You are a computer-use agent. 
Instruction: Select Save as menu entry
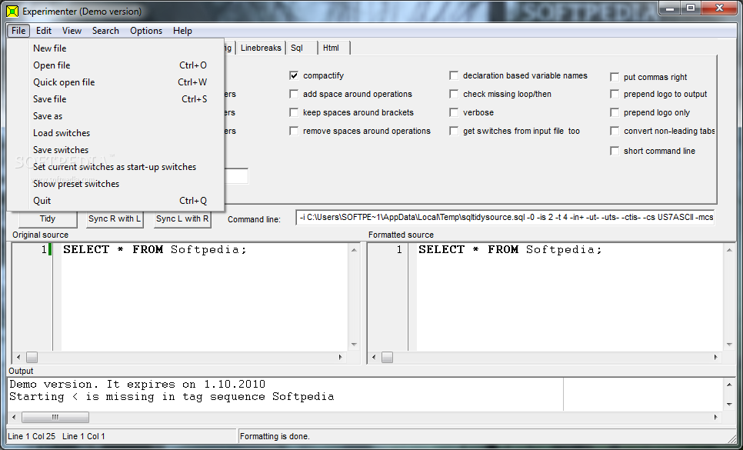pyautogui.click(x=115, y=116)
